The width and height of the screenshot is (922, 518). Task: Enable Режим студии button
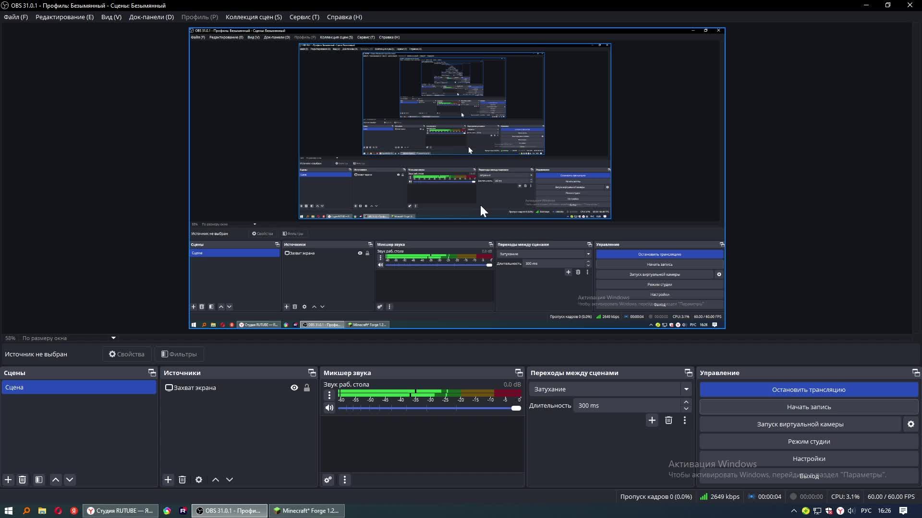click(809, 441)
